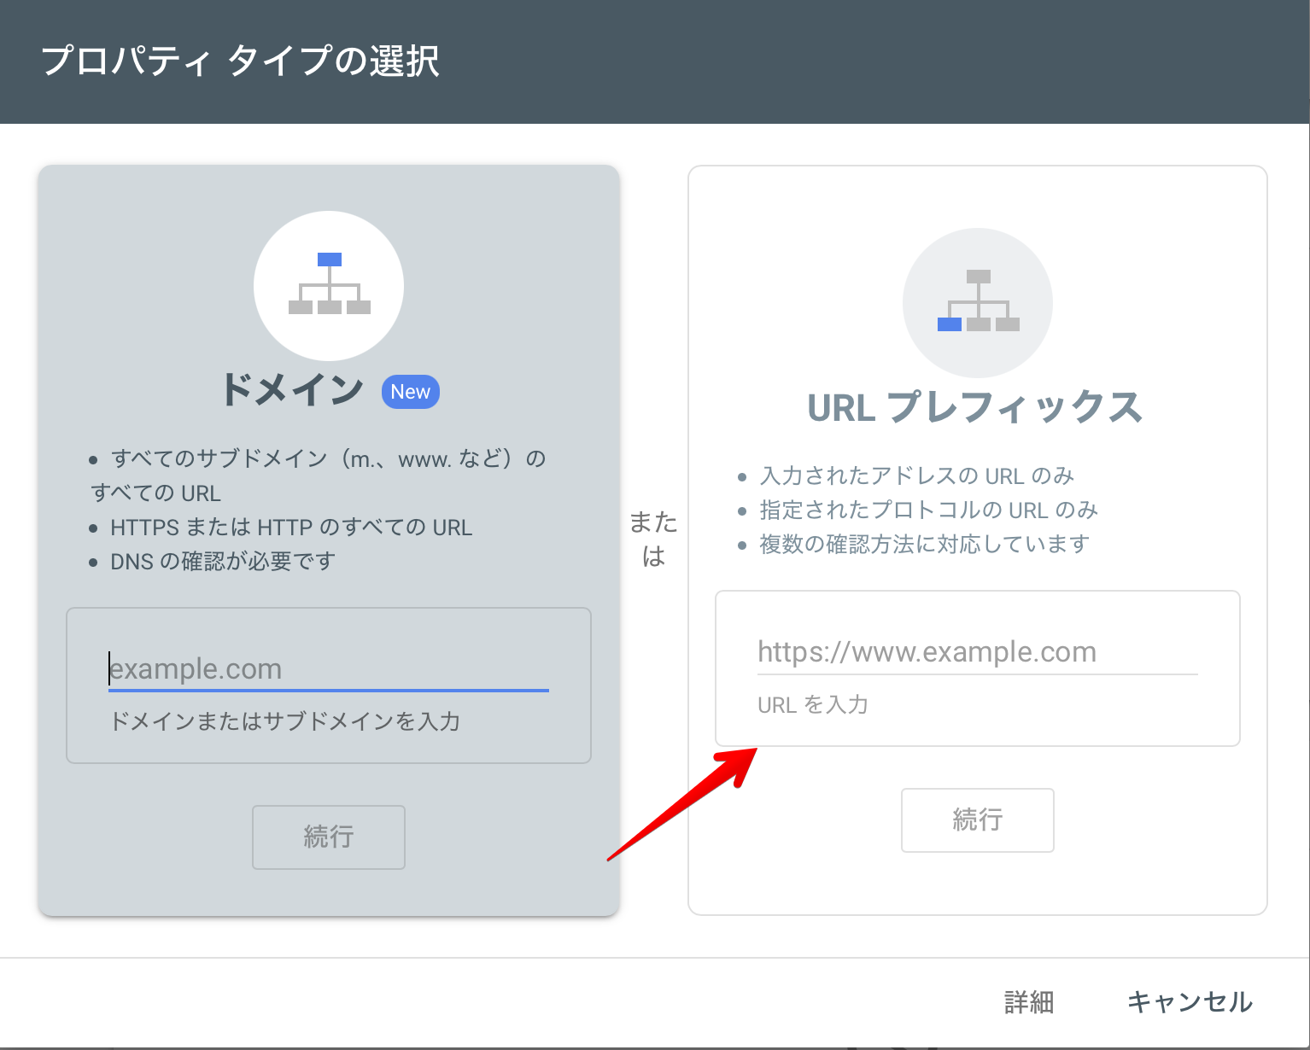Click the ドメインまたはサブドメインを入力 helper text
This screenshot has height=1050, width=1310.
[285, 721]
